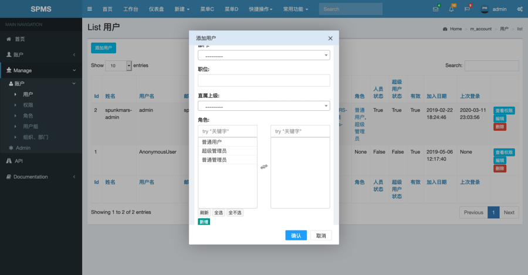Click the top bar Search field
The height and width of the screenshot is (275, 528).
351,9
